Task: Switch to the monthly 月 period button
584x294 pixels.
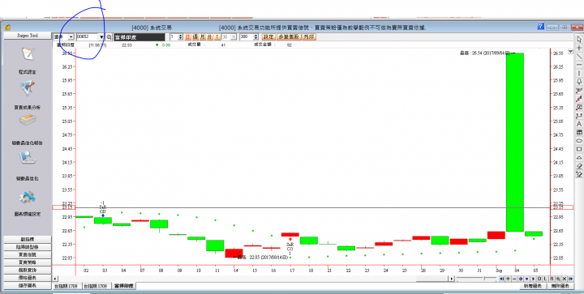Action: pos(202,36)
